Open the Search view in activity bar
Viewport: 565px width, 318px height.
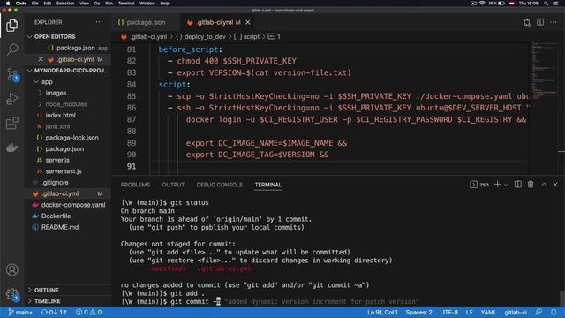[x=12, y=49]
